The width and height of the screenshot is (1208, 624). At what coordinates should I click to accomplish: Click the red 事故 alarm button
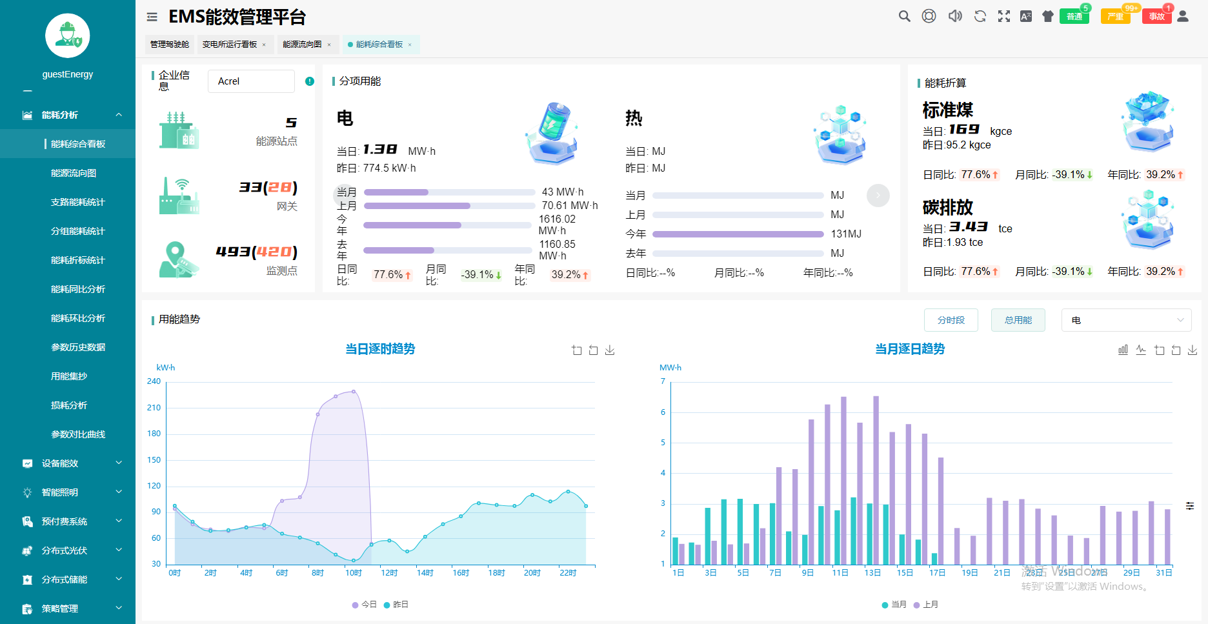[x=1156, y=16]
